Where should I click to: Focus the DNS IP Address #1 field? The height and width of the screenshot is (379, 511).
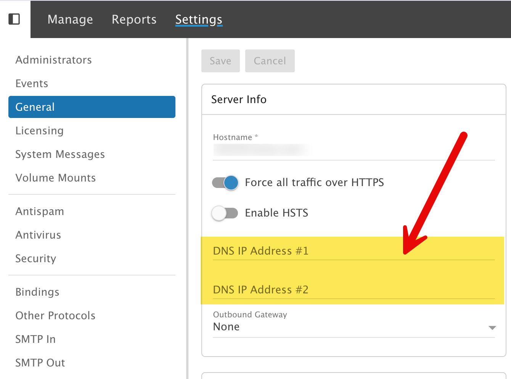(x=354, y=251)
